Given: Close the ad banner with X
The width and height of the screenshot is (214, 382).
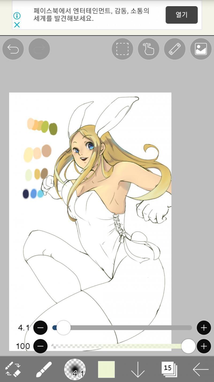Looking at the screenshot, I should tap(17, 25).
